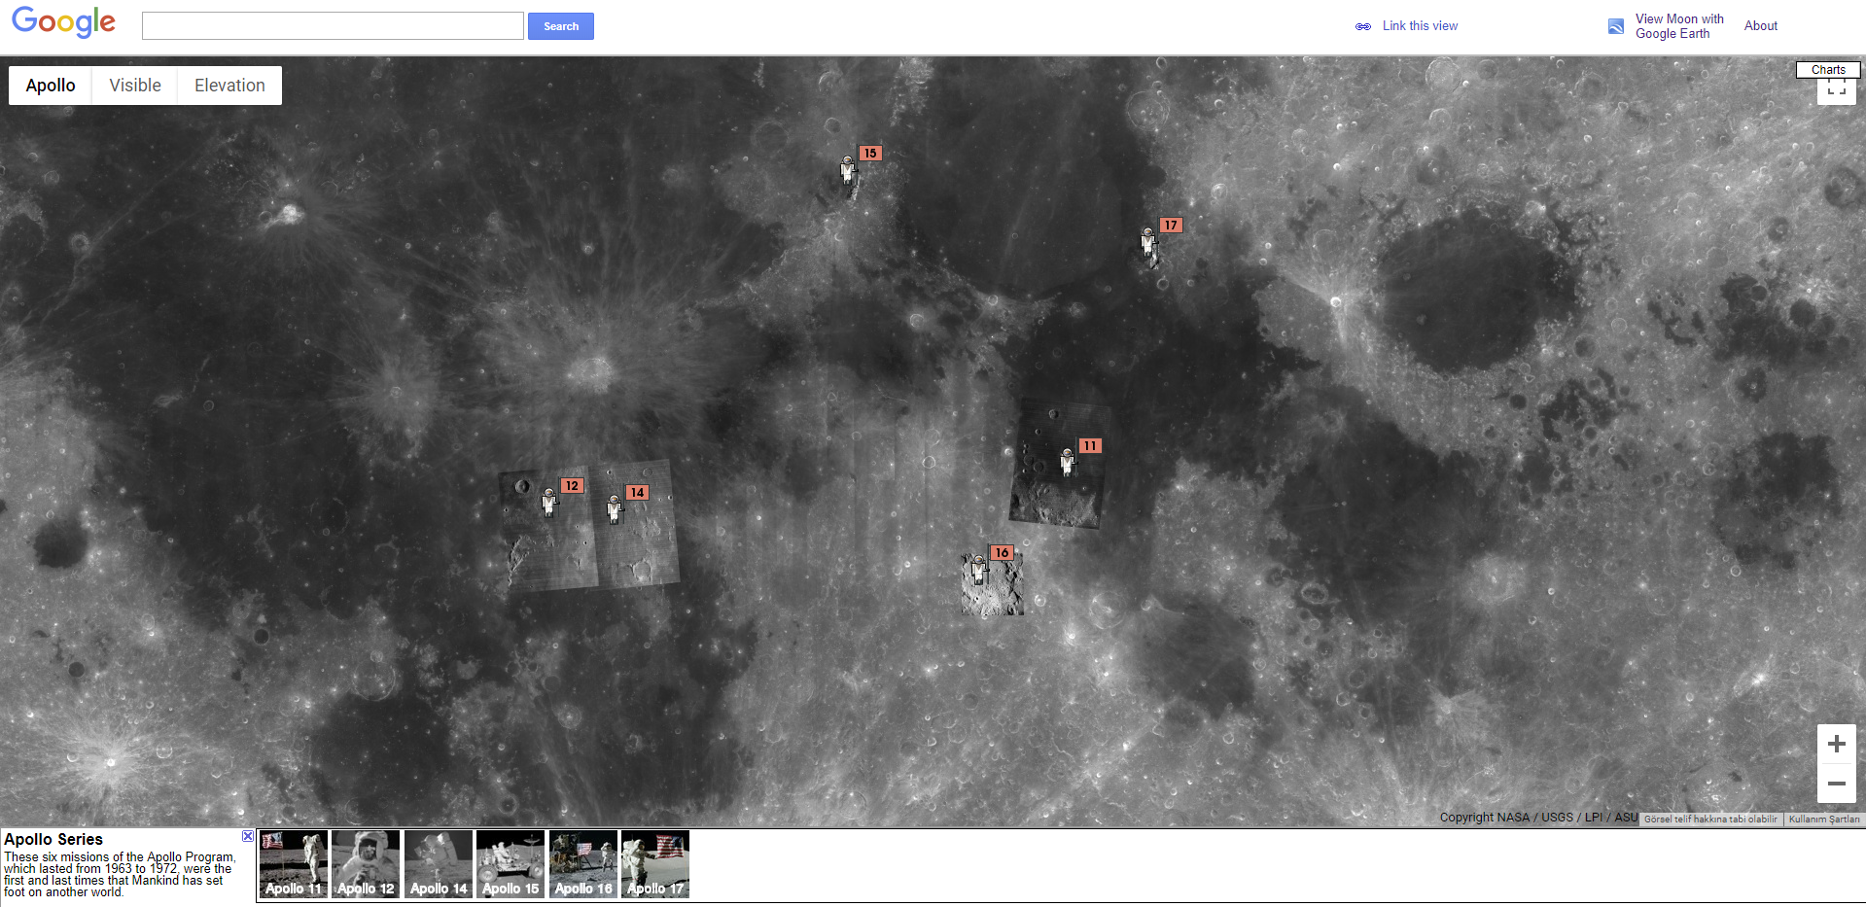The height and width of the screenshot is (907, 1866).
Task: Select the Apollo 11 thumbnail
Action: (294, 864)
